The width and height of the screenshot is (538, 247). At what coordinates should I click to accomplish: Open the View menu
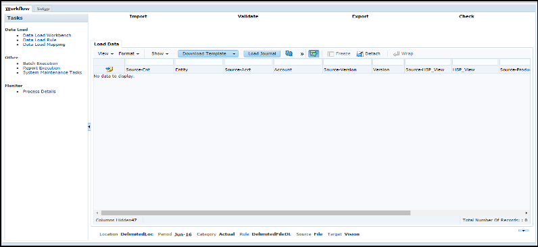coord(105,54)
